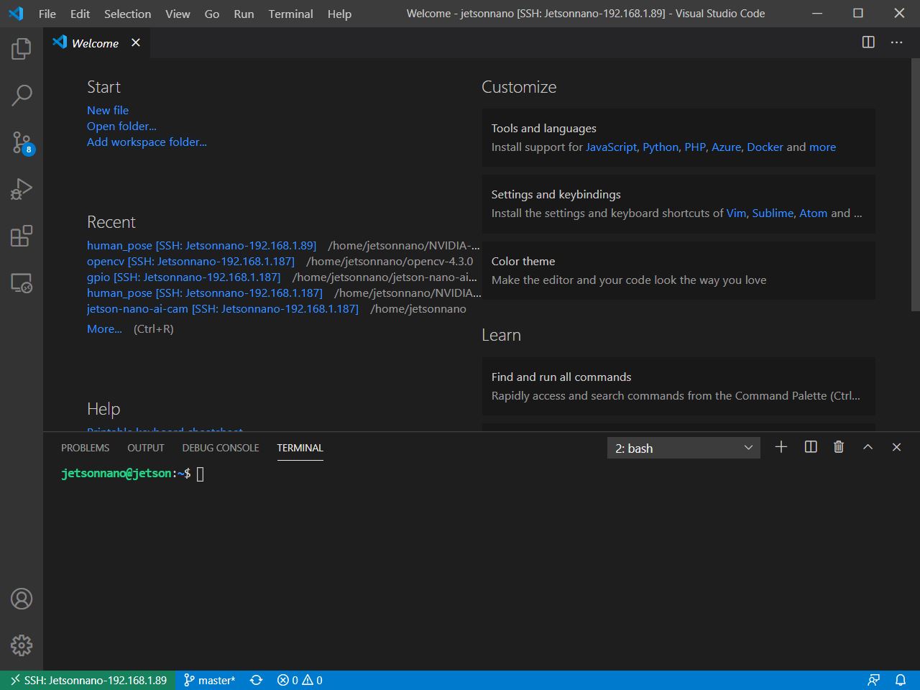920x690 pixels.
Task: Open the Extensions view
Action: pos(22,236)
